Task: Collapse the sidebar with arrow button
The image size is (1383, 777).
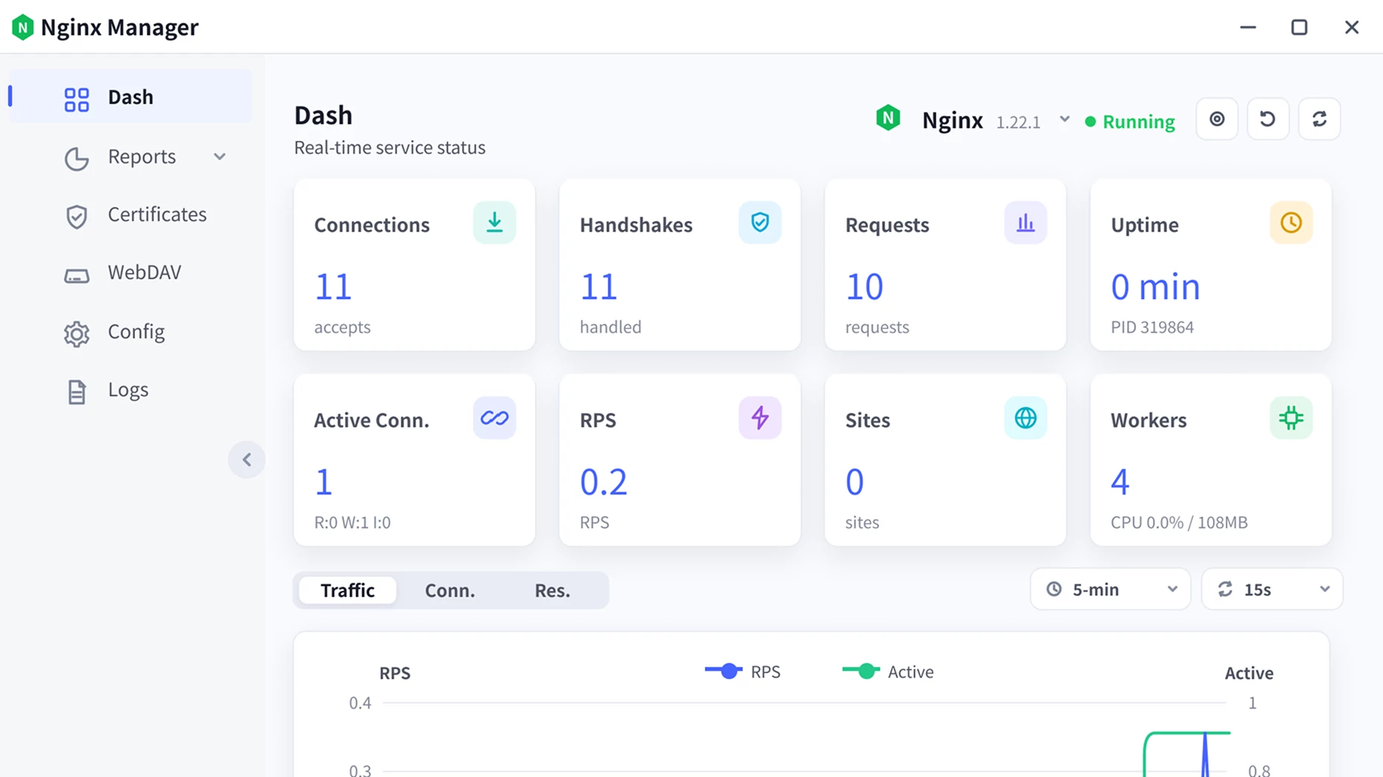Action: [247, 460]
